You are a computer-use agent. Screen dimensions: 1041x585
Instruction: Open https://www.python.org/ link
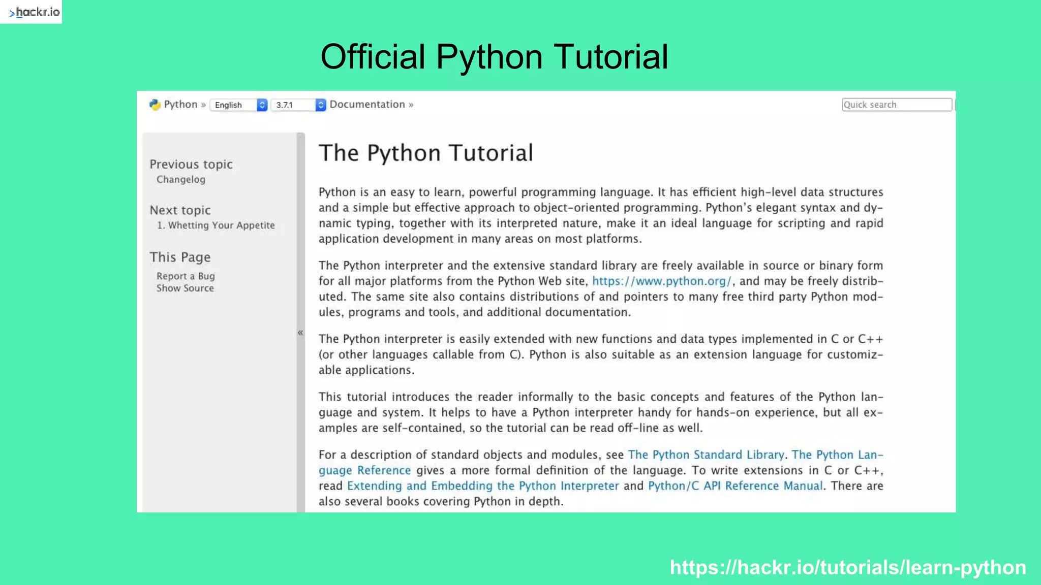tap(662, 281)
